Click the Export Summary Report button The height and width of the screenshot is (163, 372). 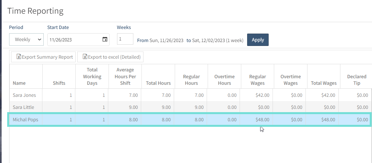pyautogui.click(x=43, y=57)
